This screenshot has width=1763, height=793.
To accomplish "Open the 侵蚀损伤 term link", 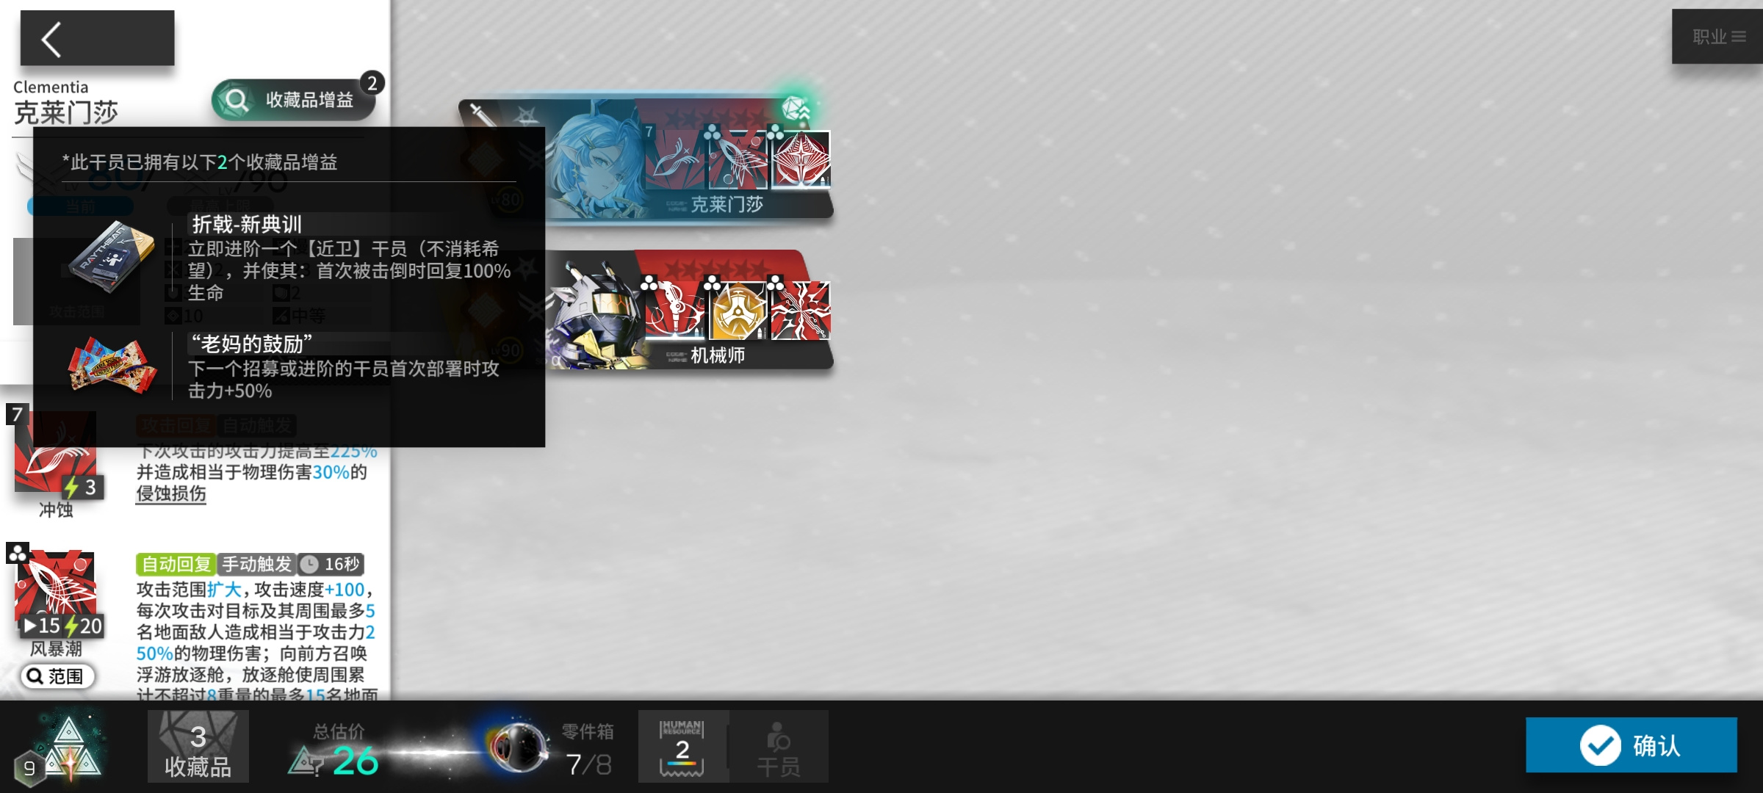I will [170, 493].
